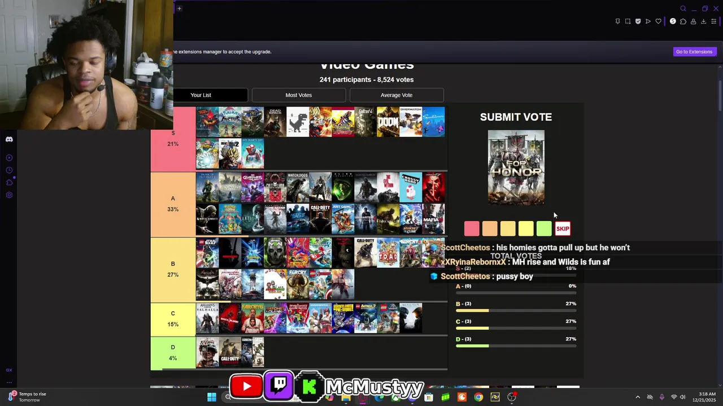Image resolution: width=723 pixels, height=406 pixels.
Task: Open the ad blocker shield icon
Action: [638, 21]
